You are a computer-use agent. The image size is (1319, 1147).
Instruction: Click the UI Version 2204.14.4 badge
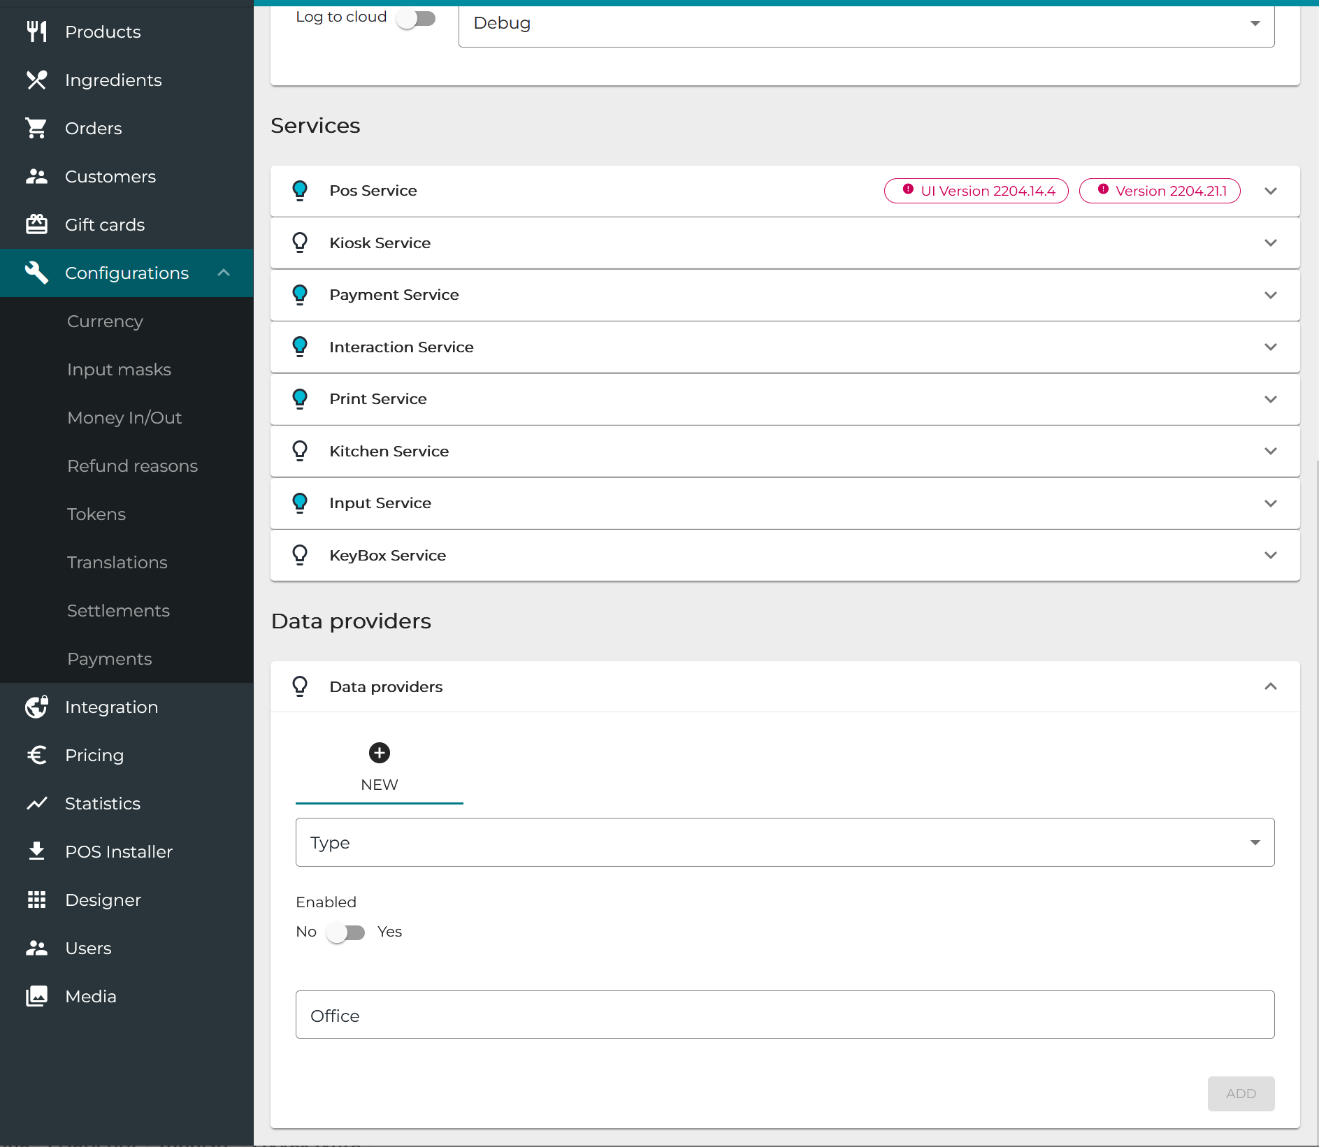click(976, 191)
